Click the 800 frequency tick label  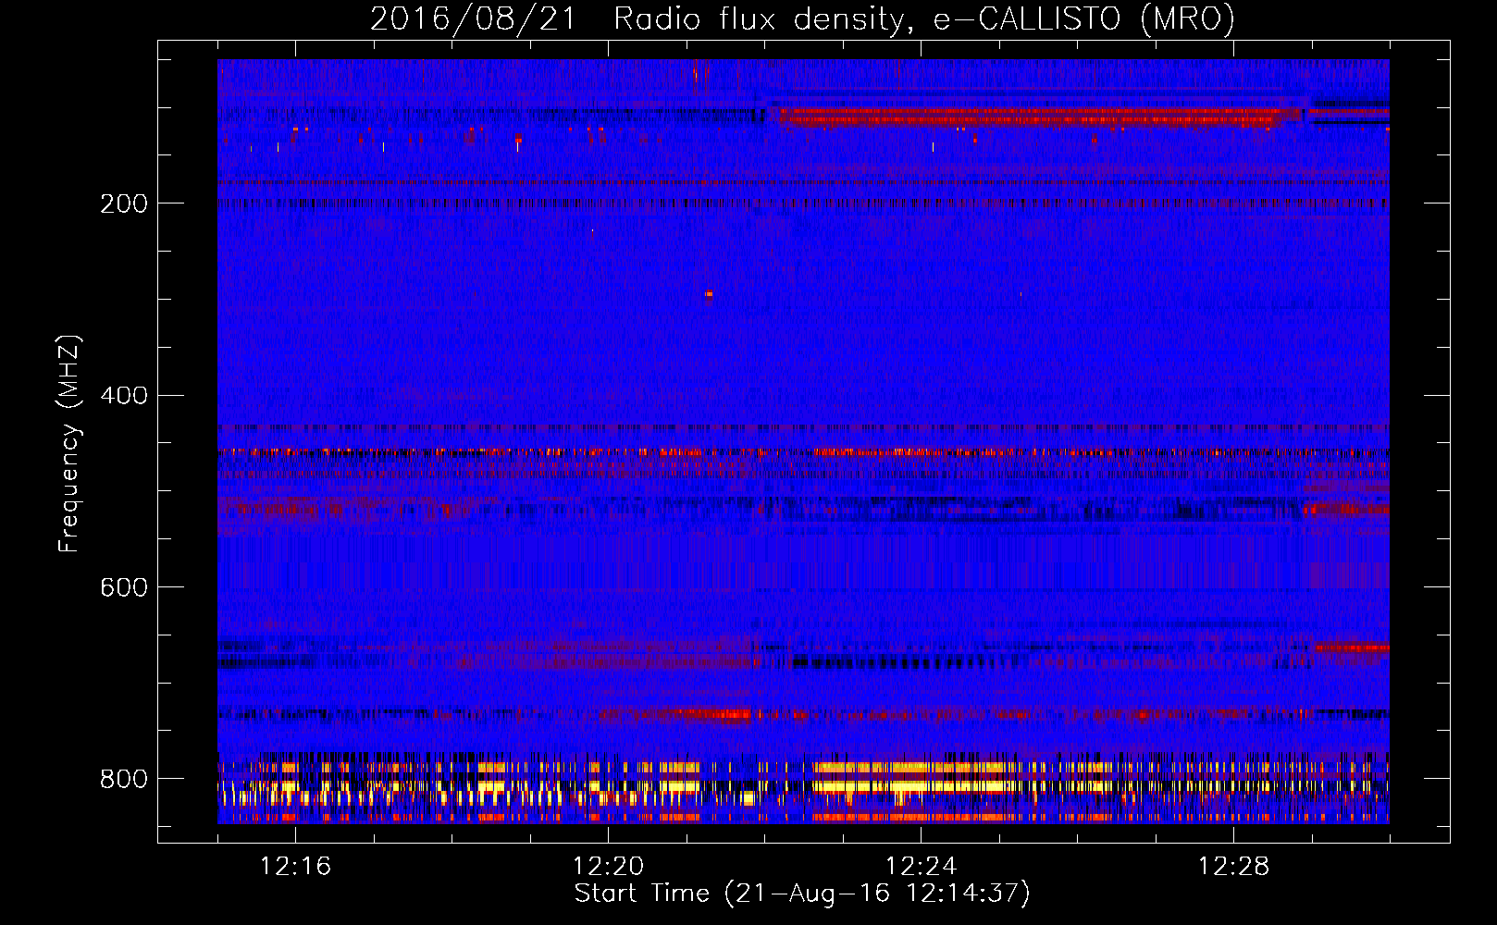[x=124, y=780]
